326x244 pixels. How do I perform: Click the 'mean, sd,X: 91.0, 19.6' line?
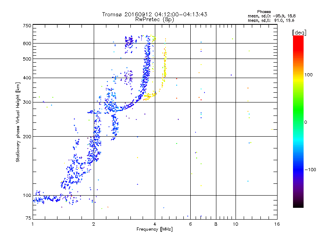point(271,20)
